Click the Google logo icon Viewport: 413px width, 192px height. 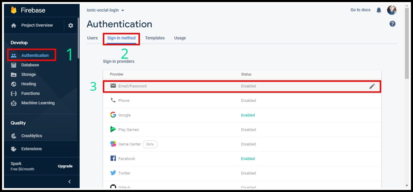(x=113, y=115)
